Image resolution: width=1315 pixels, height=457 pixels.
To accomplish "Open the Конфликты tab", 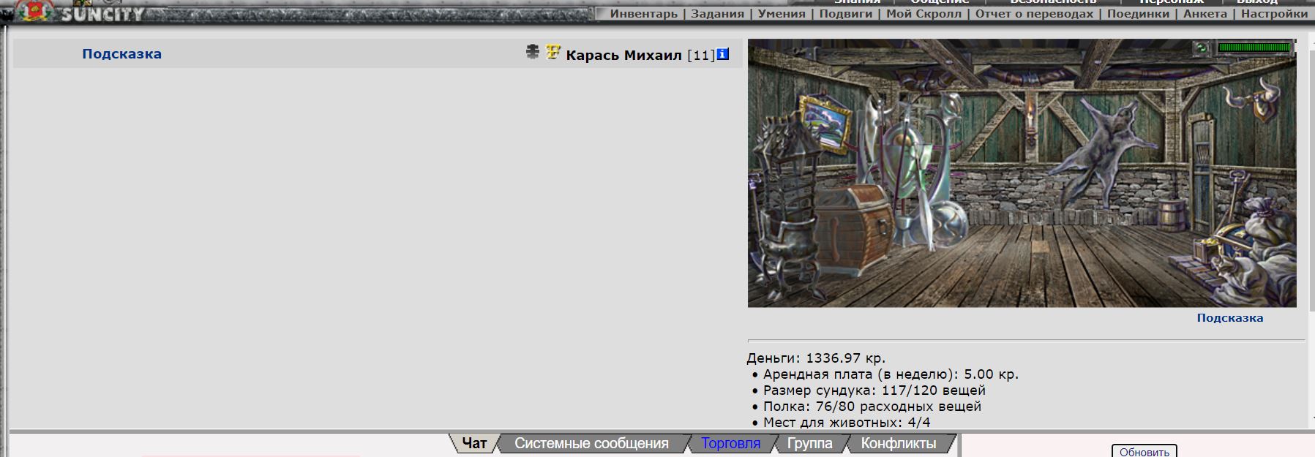I will [x=899, y=443].
